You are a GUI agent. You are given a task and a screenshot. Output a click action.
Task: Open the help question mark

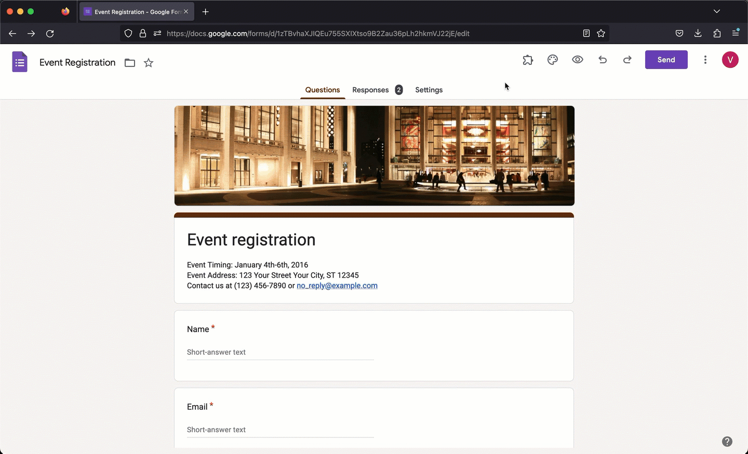pyautogui.click(x=727, y=442)
